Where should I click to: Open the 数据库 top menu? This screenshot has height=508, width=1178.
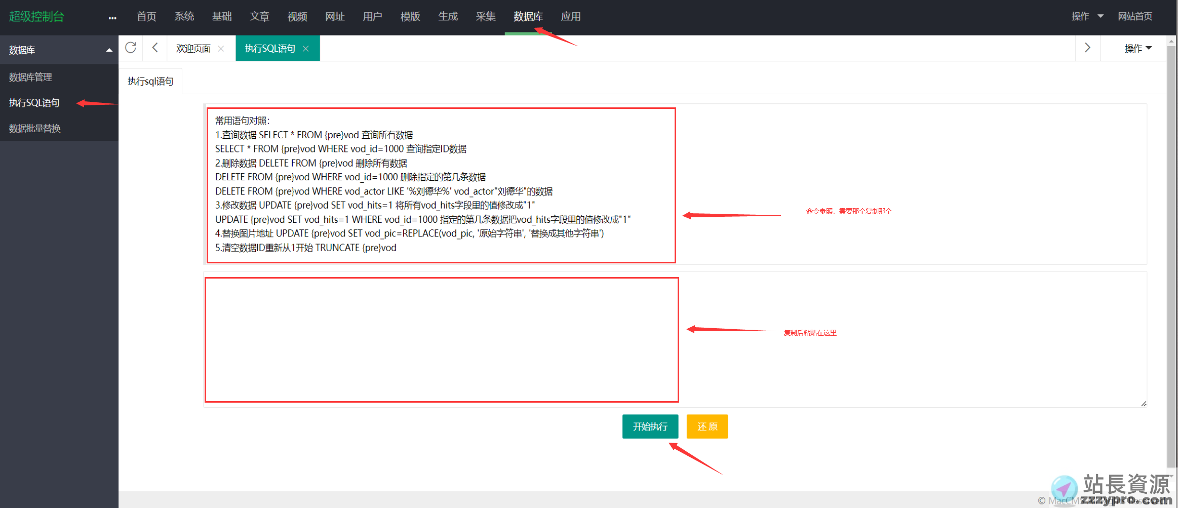528,17
